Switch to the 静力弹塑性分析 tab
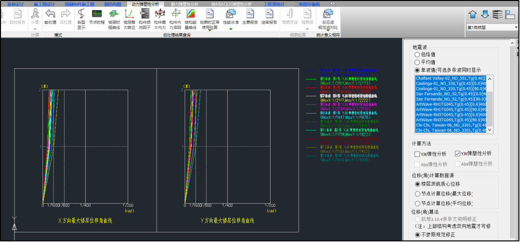 pos(185,4)
